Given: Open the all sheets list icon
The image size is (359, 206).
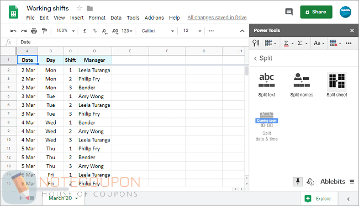Looking at the screenshot, I should point(31,198).
